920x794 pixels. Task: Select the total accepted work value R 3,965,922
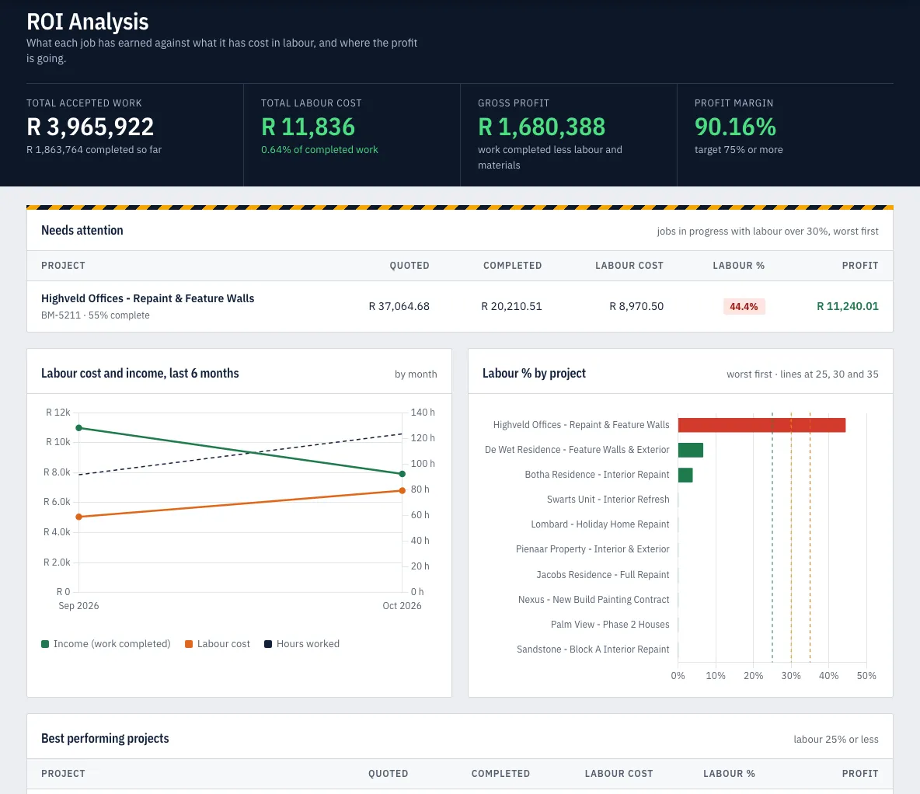click(x=90, y=127)
